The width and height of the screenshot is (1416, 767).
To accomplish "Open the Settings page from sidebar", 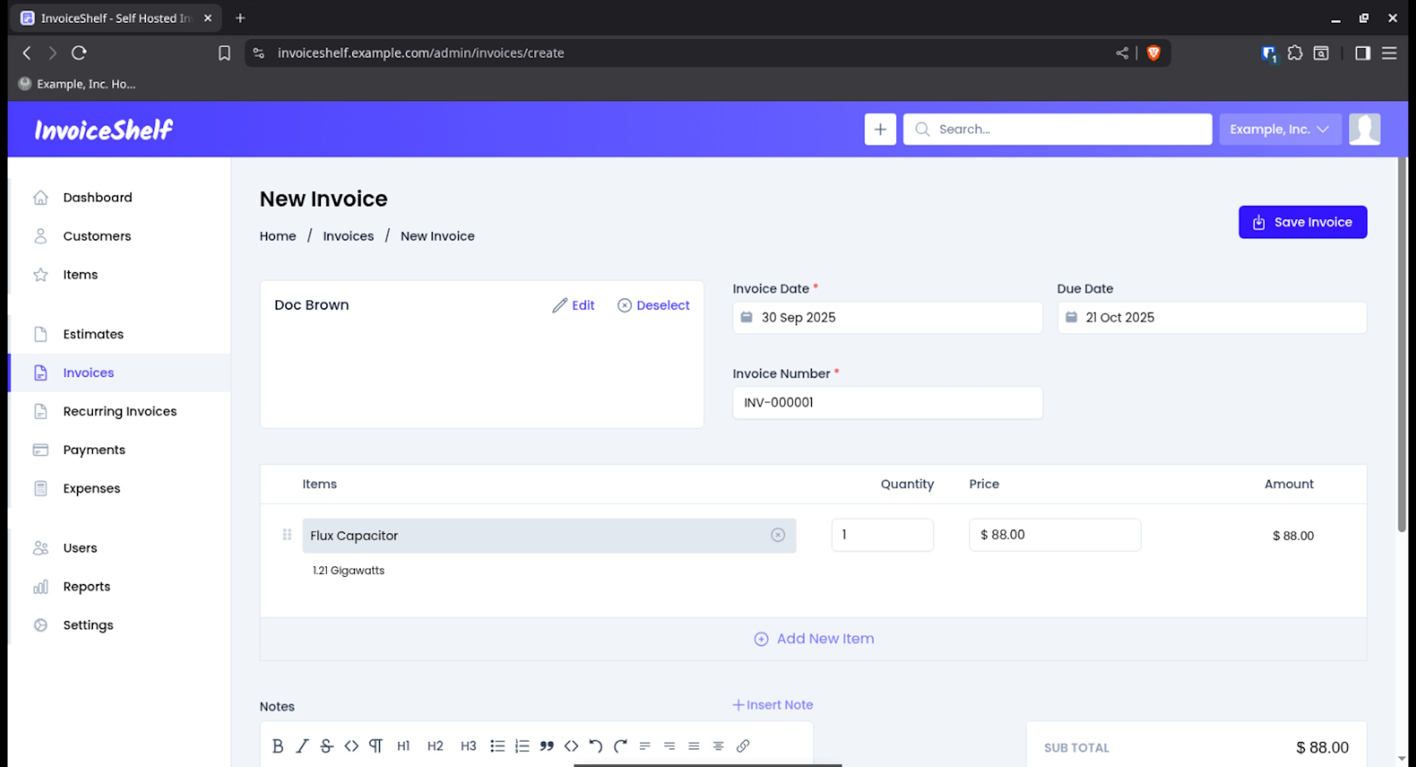I will [x=88, y=625].
